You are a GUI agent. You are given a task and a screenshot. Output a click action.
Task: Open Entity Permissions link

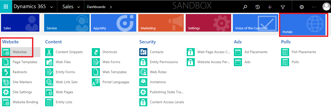(x=164, y=62)
